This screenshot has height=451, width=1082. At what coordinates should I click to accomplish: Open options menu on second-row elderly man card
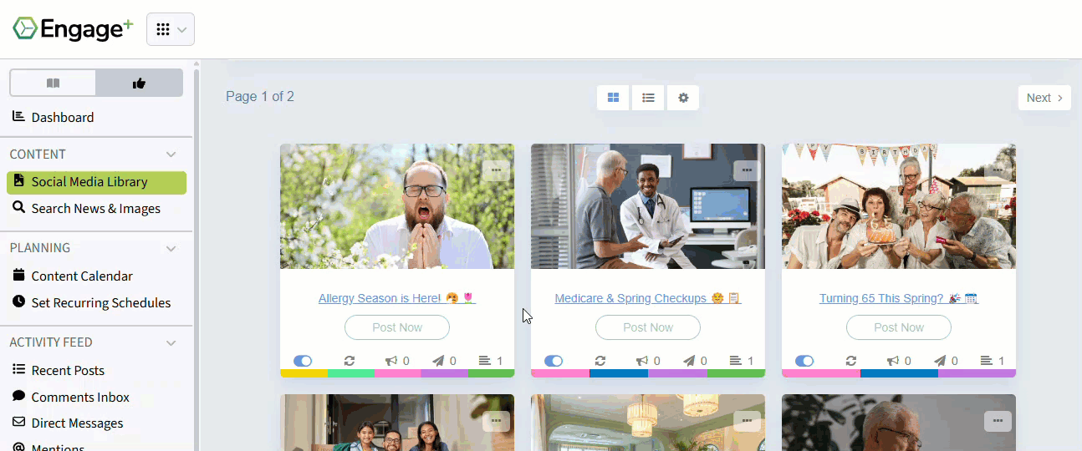tap(998, 421)
